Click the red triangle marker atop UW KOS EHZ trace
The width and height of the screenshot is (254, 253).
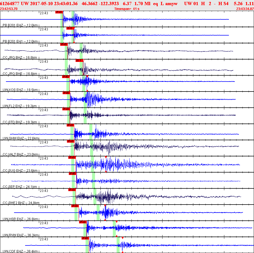pyautogui.click(x=87, y=76)
